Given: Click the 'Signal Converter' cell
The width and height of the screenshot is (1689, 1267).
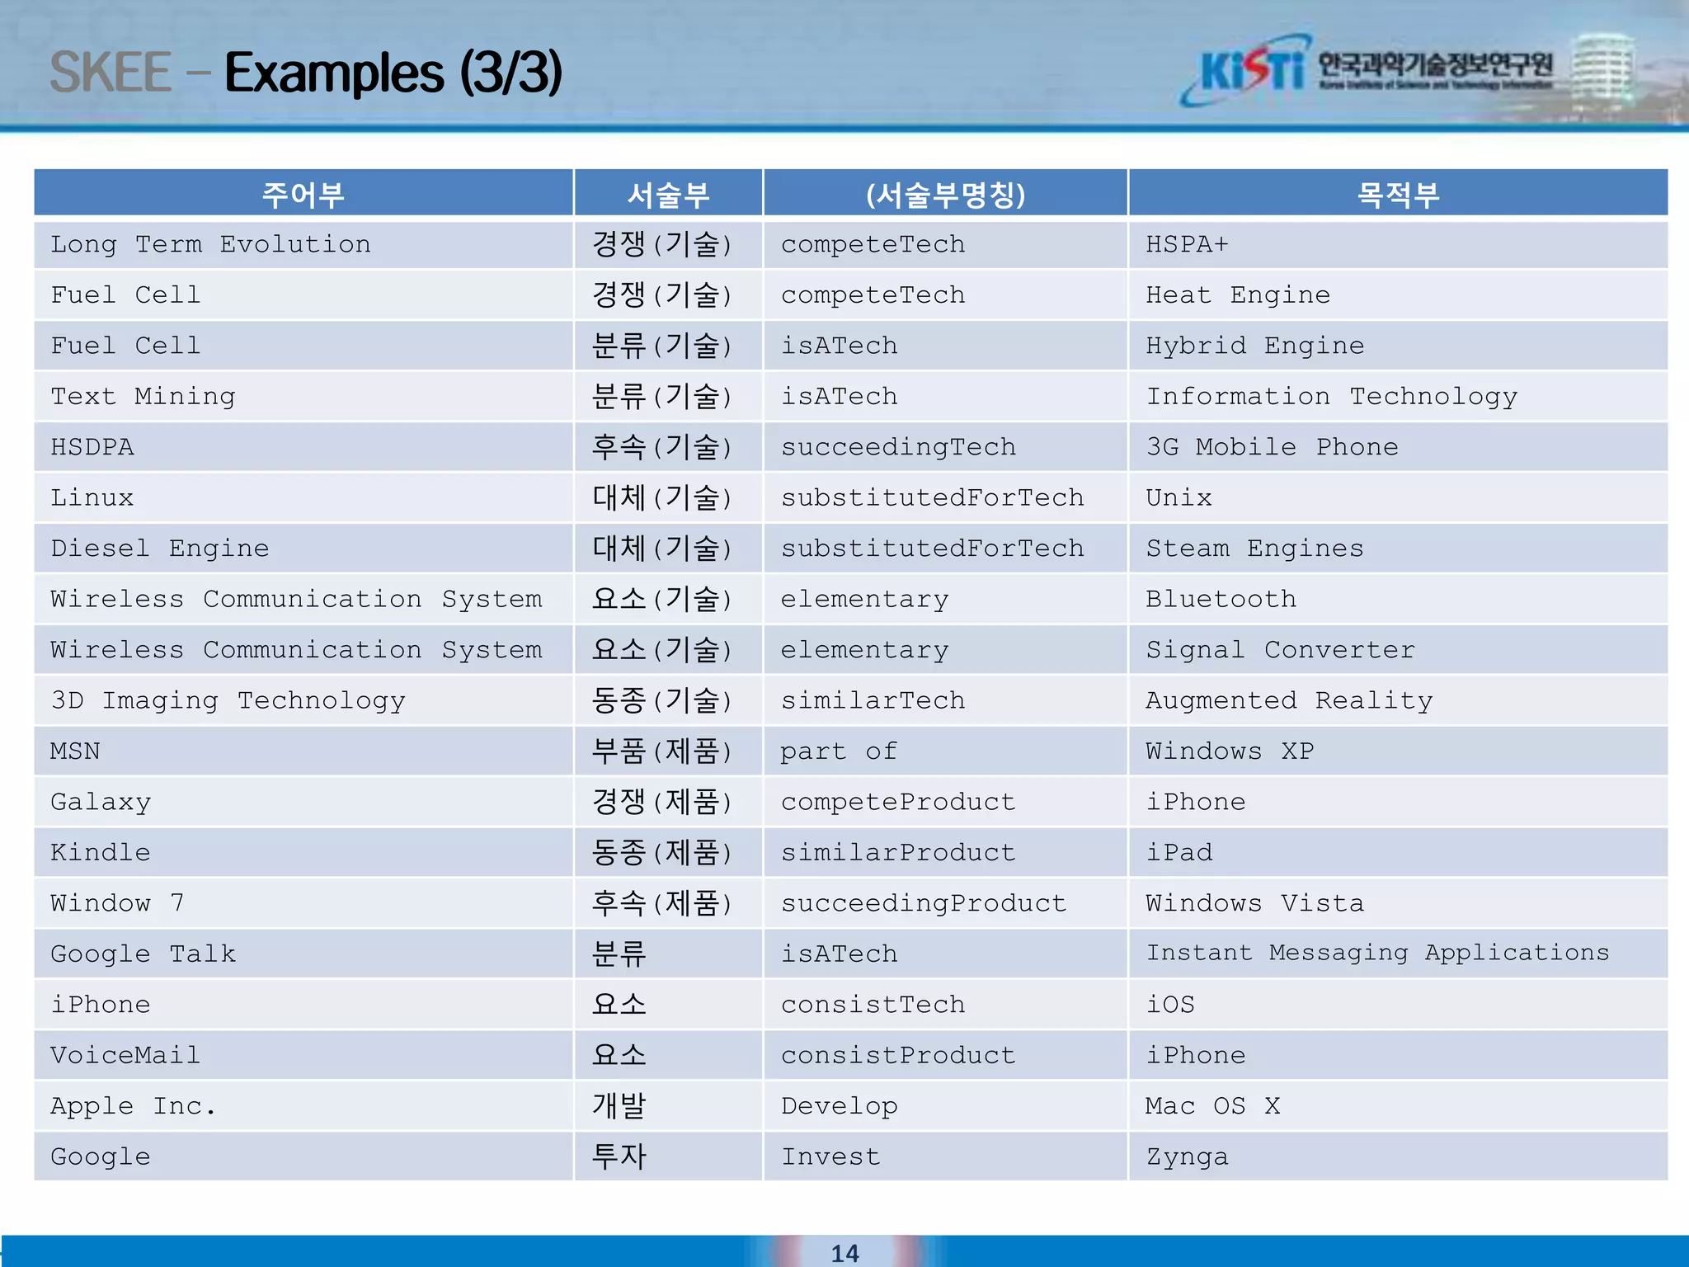Looking at the screenshot, I should (x=1398, y=650).
